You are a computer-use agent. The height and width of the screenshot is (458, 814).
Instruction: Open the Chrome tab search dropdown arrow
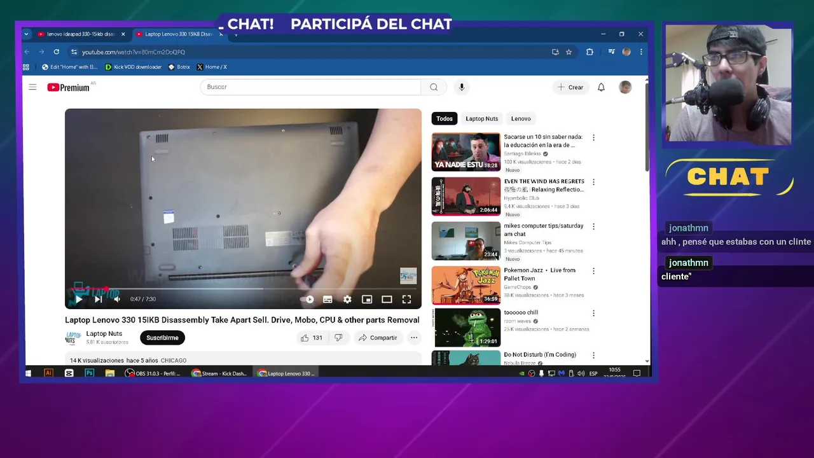click(26, 34)
